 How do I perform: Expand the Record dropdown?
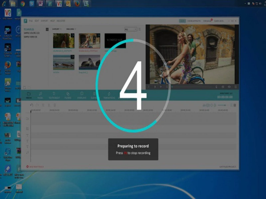pos(71,29)
